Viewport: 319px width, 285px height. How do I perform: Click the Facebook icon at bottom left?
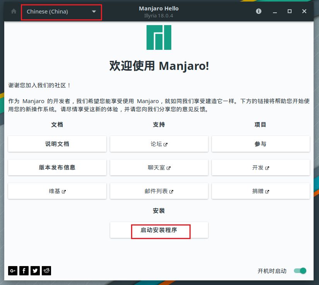click(24, 271)
